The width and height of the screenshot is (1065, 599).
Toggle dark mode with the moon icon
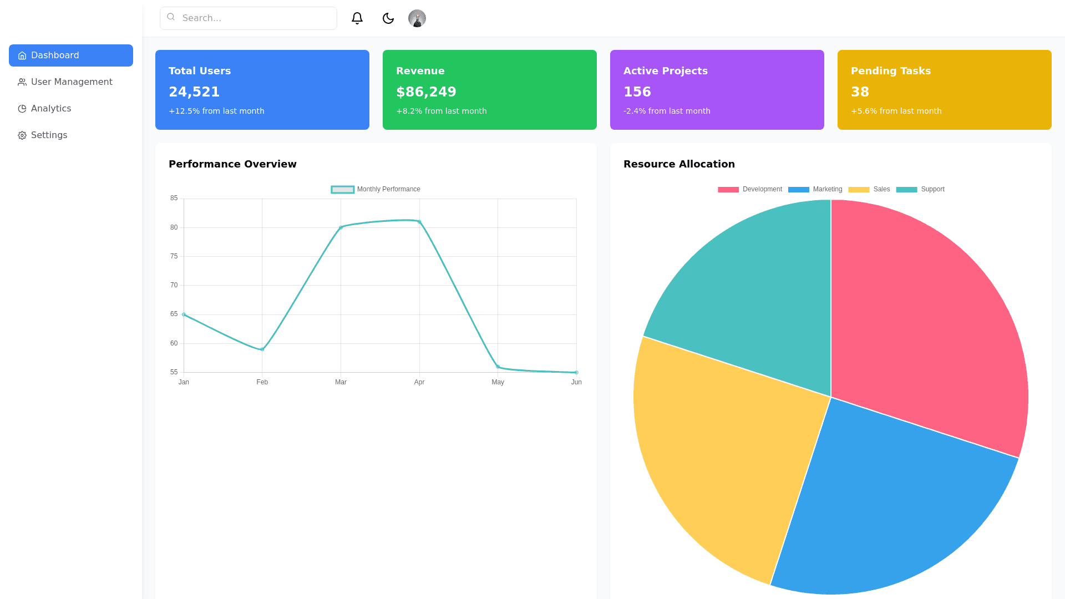tap(388, 18)
